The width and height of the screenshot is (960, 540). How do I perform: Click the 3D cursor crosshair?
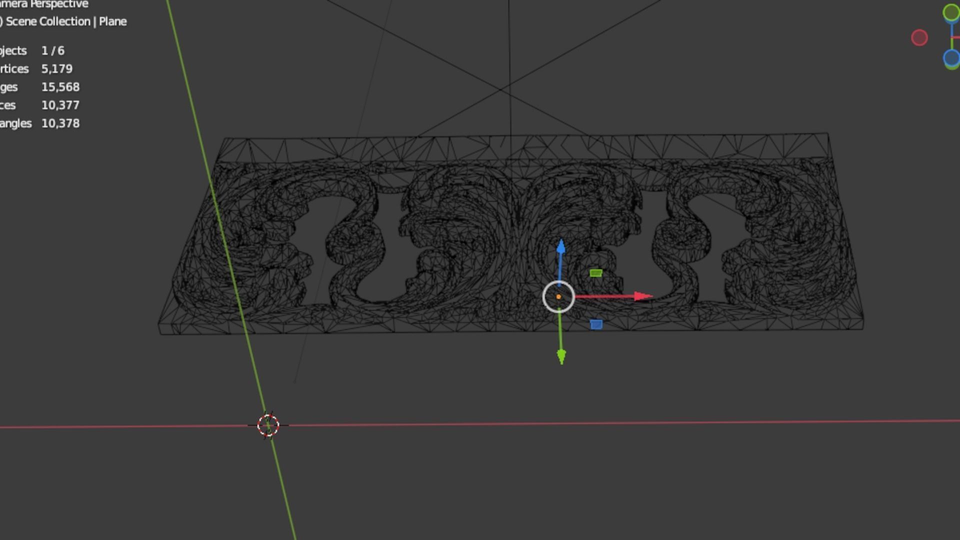(x=268, y=425)
